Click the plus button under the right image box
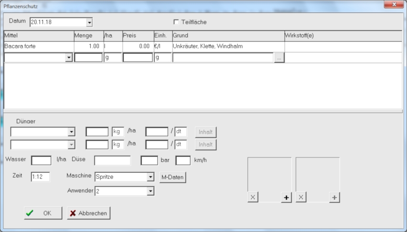Image resolution: width=407 pixels, height=232 pixels. [334, 198]
